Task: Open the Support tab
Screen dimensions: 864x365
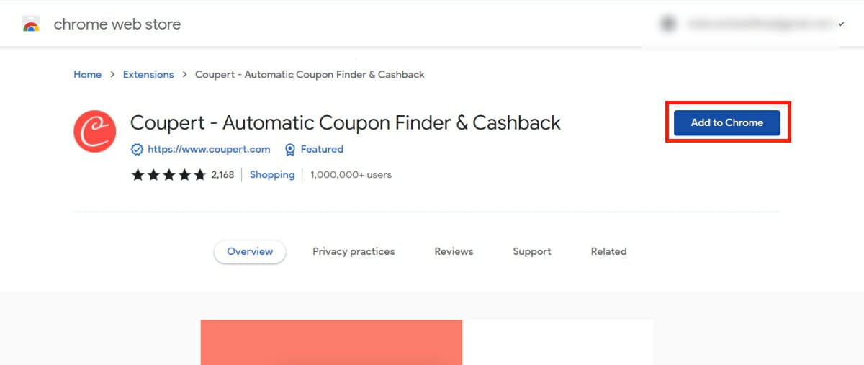Action: pyautogui.click(x=532, y=252)
